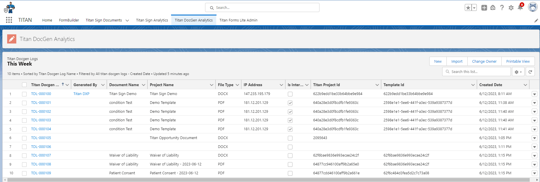Open the Help question mark icon
Viewport: 540px width, 182px height.
(x=502, y=8)
